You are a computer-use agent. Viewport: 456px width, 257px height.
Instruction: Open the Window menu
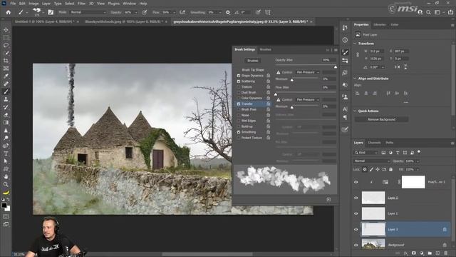(129, 4)
